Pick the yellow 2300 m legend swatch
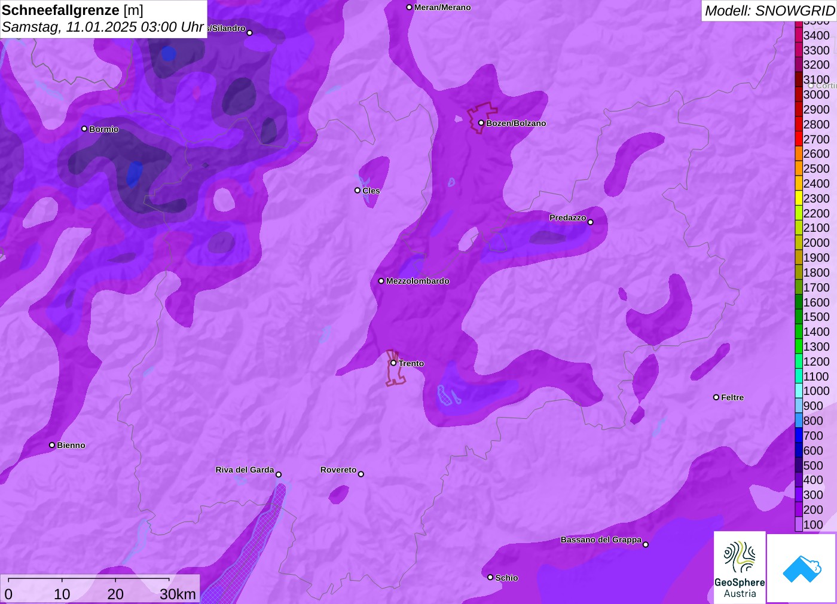 799,198
